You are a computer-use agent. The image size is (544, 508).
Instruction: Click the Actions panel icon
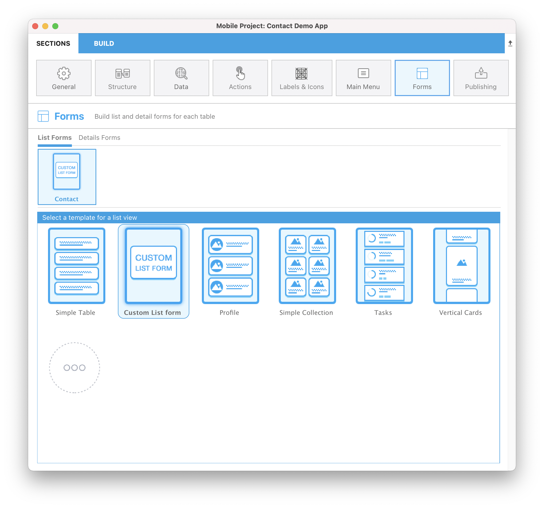click(x=240, y=77)
